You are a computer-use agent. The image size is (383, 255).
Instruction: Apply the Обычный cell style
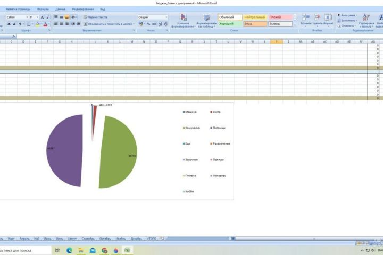click(x=230, y=18)
